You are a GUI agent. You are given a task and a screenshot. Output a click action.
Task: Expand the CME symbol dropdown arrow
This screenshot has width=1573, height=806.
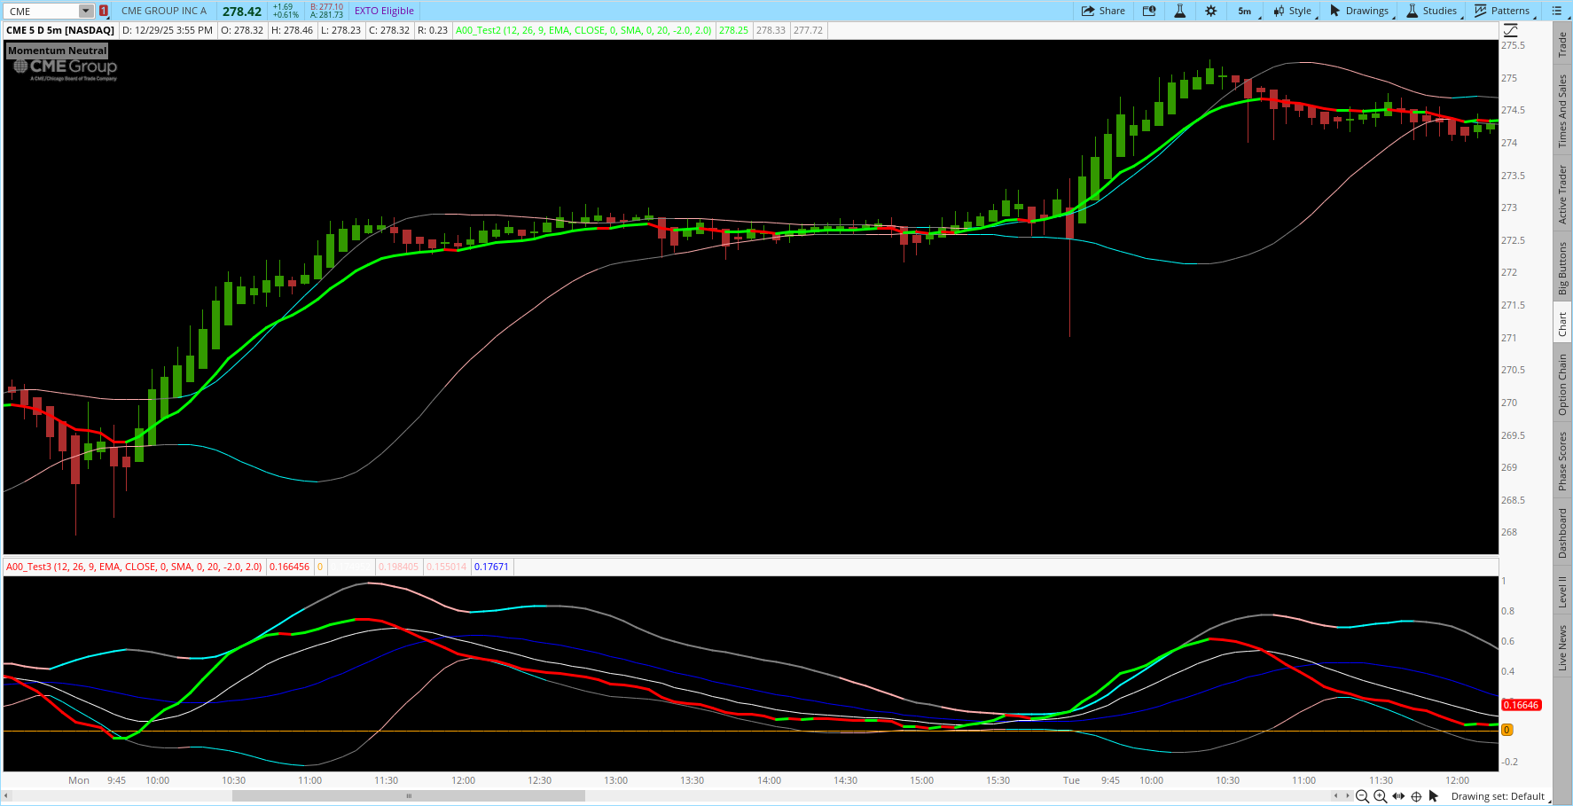click(x=86, y=11)
